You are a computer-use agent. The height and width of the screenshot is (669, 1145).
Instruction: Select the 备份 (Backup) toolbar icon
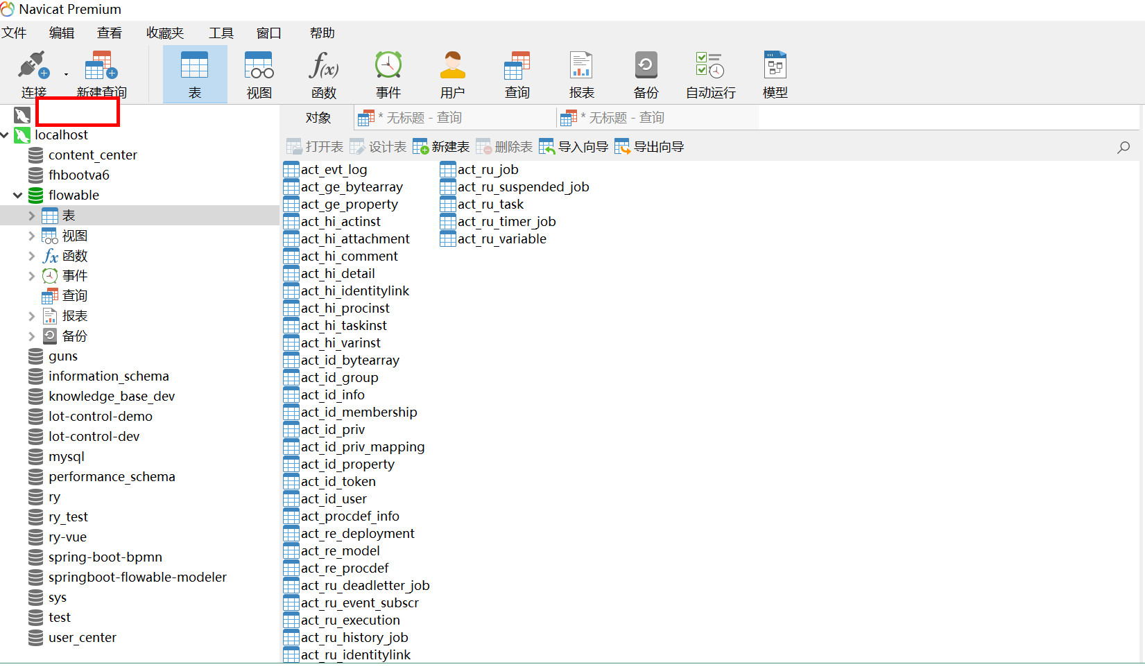click(x=646, y=74)
